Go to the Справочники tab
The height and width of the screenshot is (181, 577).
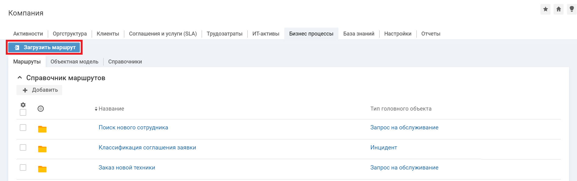(x=125, y=62)
